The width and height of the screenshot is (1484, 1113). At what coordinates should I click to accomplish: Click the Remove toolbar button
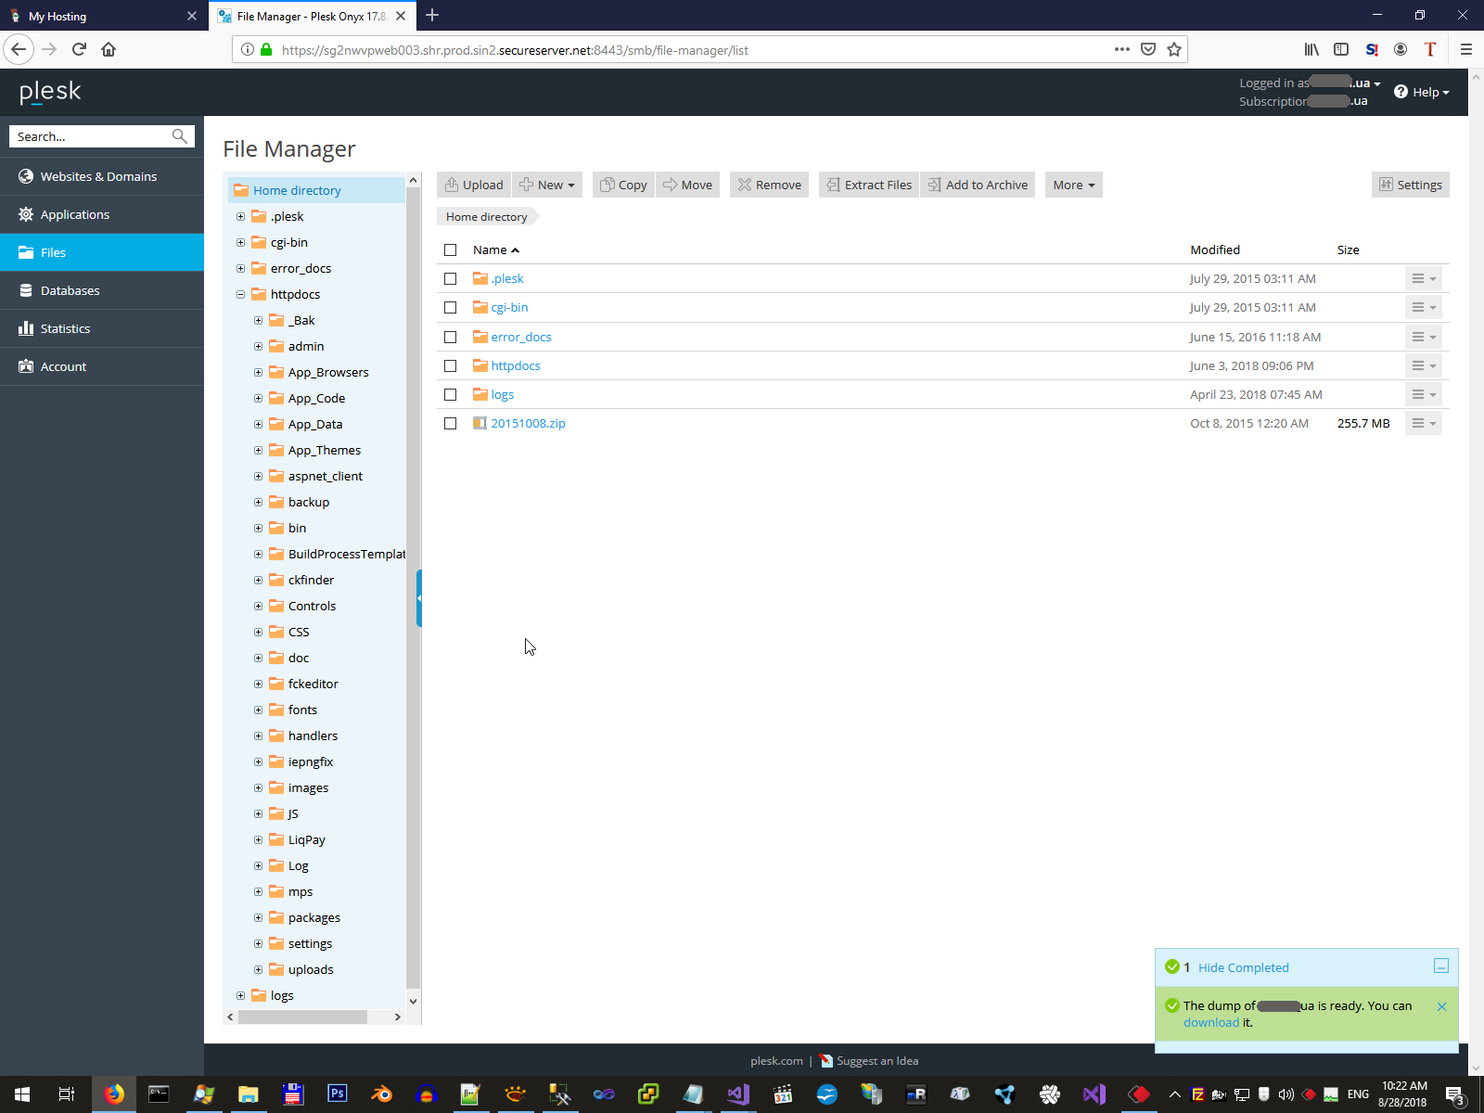click(x=770, y=185)
